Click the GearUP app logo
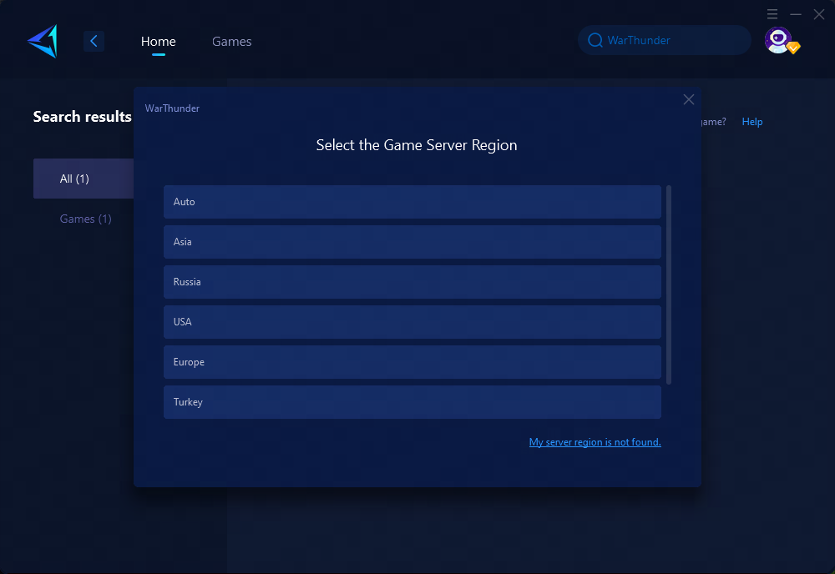 pyautogui.click(x=43, y=41)
